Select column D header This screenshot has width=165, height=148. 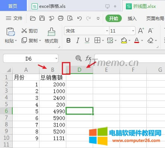[x=79, y=70]
